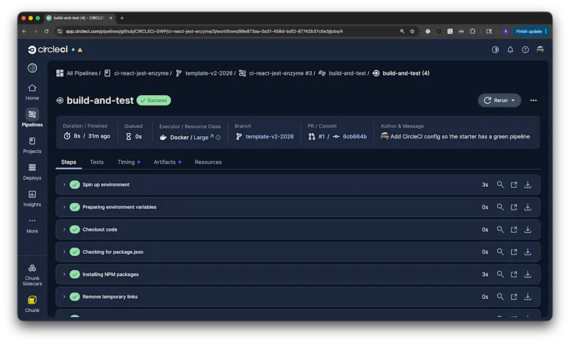The image size is (570, 344).
Task: Switch to the Tests tab
Action: point(97,162)
